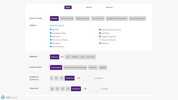The width and height of the screenshot is (178, 100).
Task: Click the select all subjects link
Action: click(53, 25)
